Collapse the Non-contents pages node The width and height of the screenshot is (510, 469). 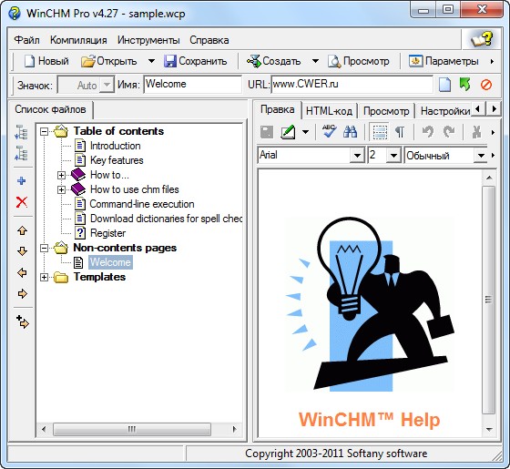[x=44, y=248]
